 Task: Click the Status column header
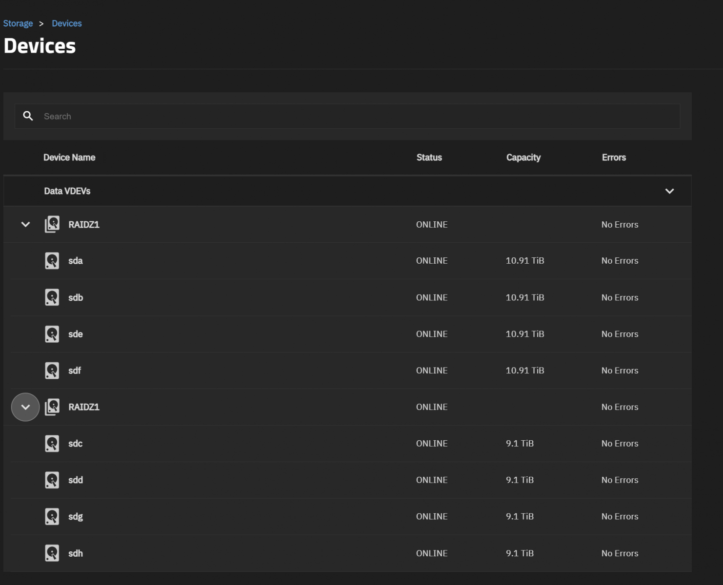tap(429, 157)
